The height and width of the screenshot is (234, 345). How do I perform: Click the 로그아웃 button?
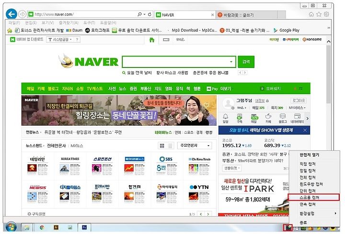coord(299,100)
